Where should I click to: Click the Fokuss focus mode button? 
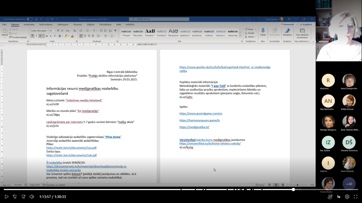[x=260, y=185]
